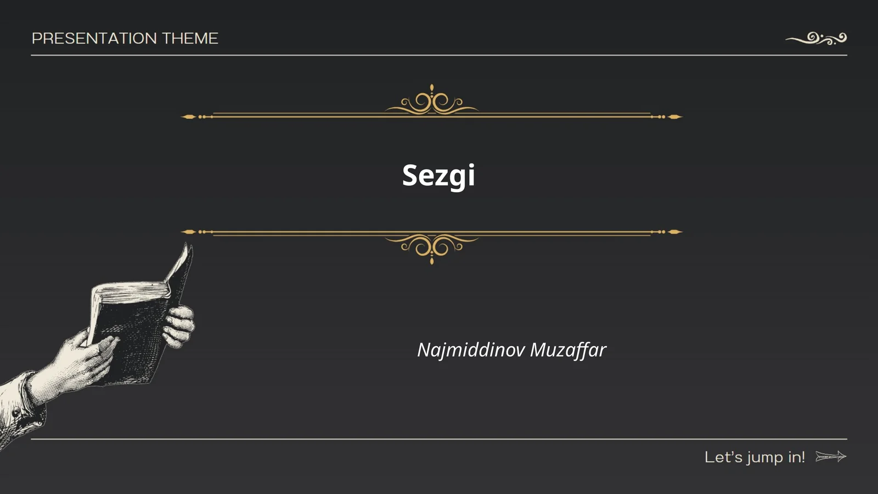Select the gold flourish above the title

coord(432,99)
